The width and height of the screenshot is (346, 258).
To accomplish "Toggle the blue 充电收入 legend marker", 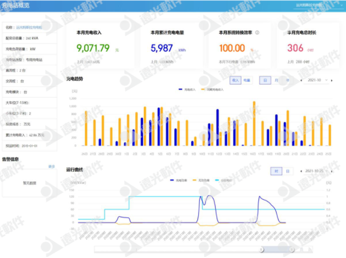I will tap(181, 88).
